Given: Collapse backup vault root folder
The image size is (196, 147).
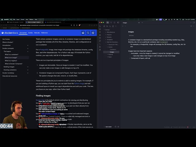Looking at the screenshot, I should tap(107, 30).
